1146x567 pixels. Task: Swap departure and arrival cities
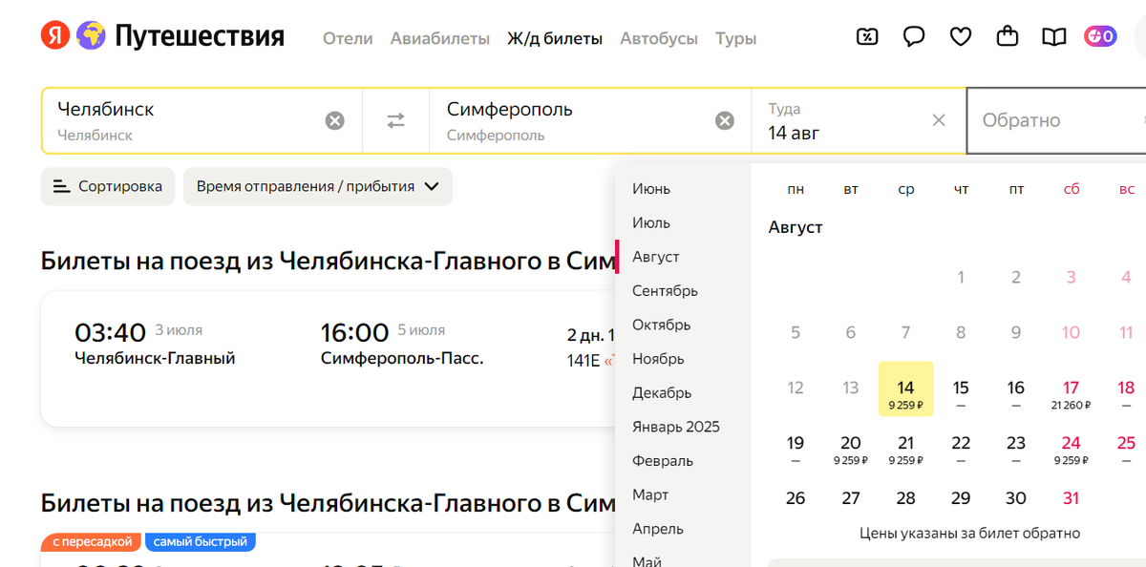coord(395,120)
